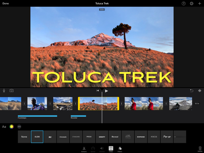
Task: Open the help question mark icon
Action: pos(183,4)
